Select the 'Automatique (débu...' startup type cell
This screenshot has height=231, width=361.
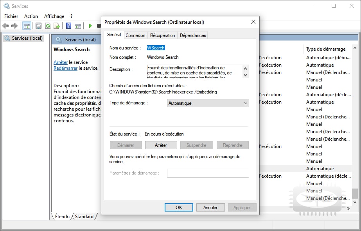click(328, 58)
